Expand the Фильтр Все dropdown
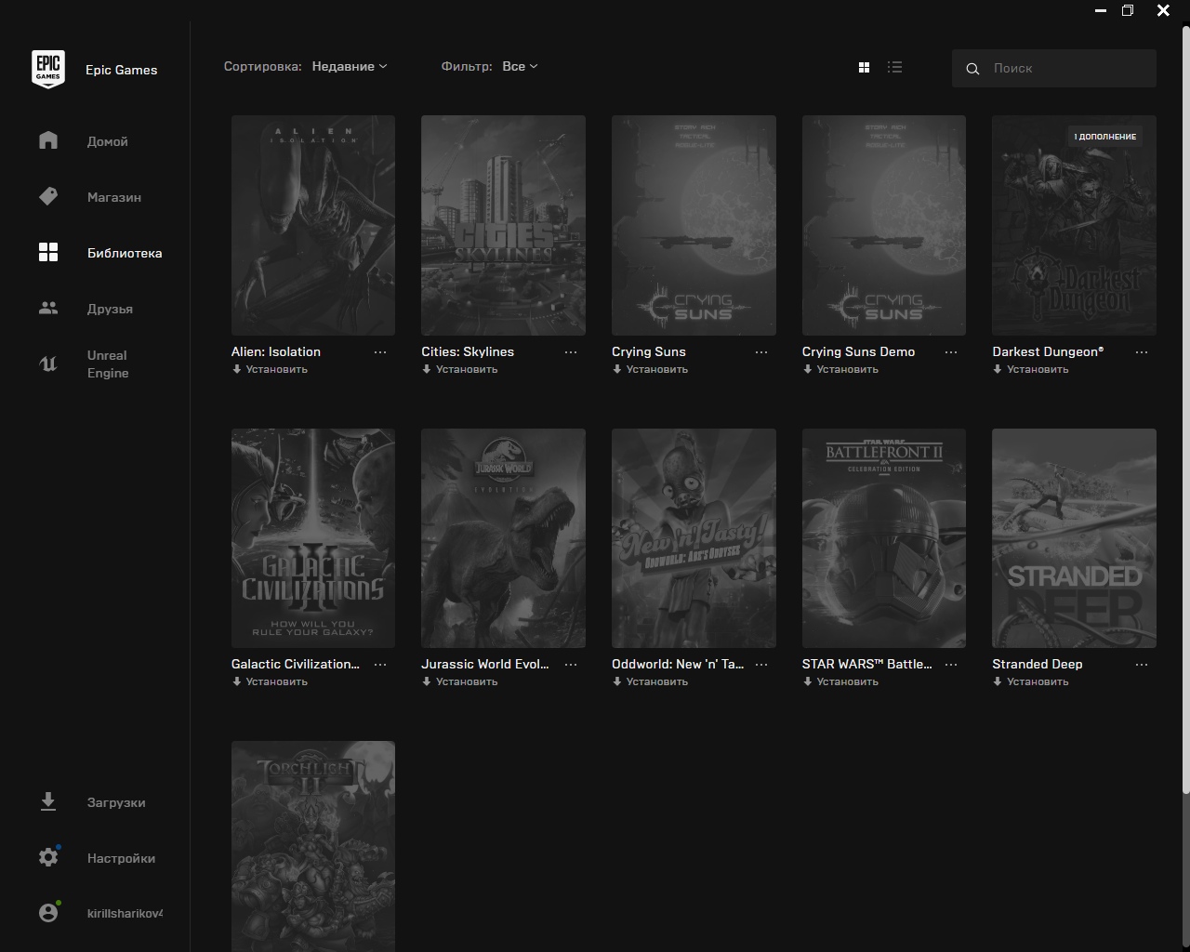This screenshot has height=952, width=1190. (x=520, y=66)
